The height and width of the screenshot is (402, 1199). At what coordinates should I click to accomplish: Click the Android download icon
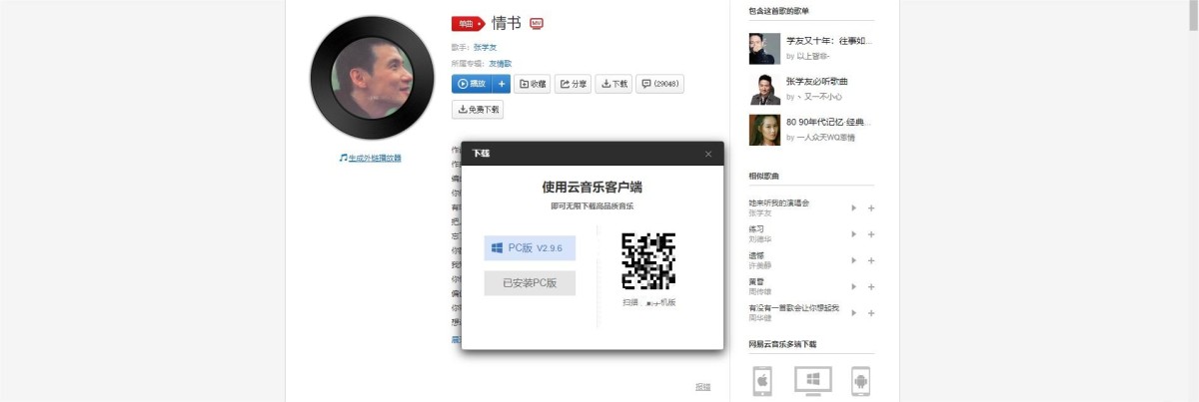tap(860, 380)
